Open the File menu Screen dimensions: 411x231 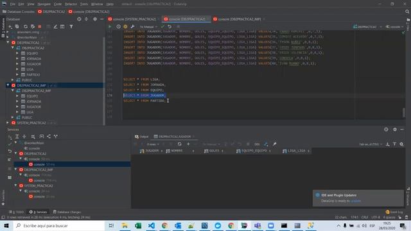point(13,4)
